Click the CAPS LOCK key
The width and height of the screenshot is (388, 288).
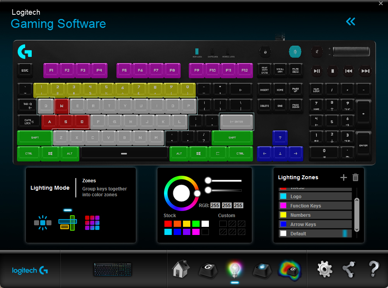(29, 122)
